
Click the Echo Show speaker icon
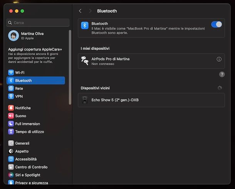[85, 100]
